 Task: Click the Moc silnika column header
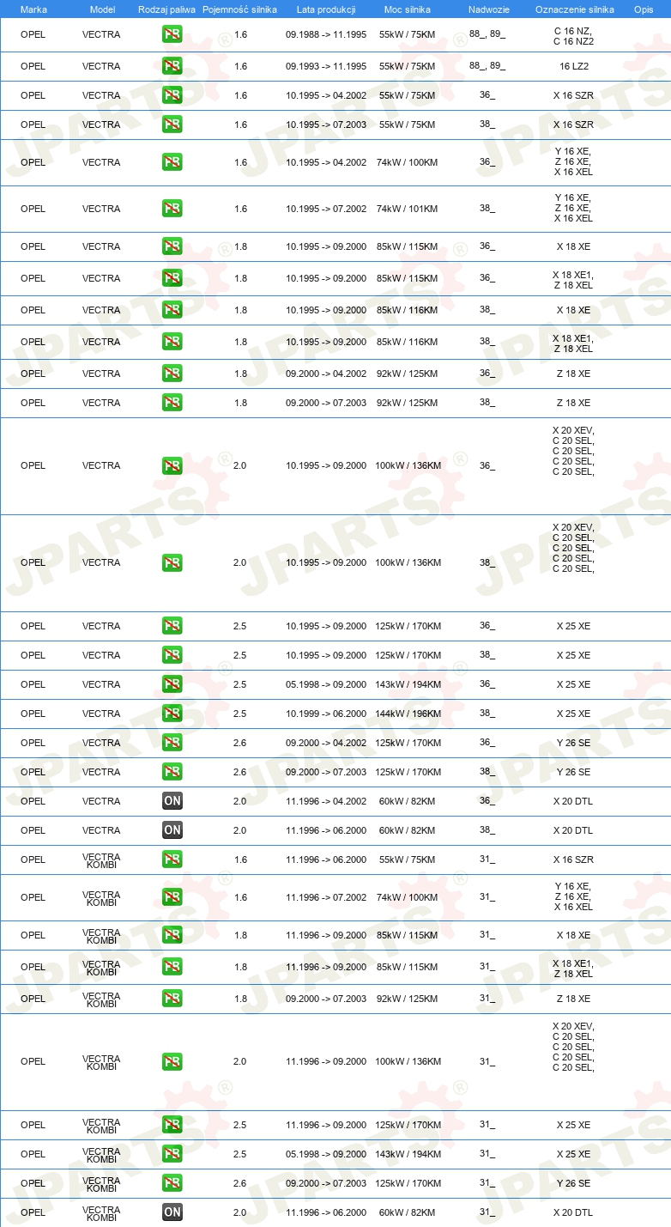pos(408,9)
